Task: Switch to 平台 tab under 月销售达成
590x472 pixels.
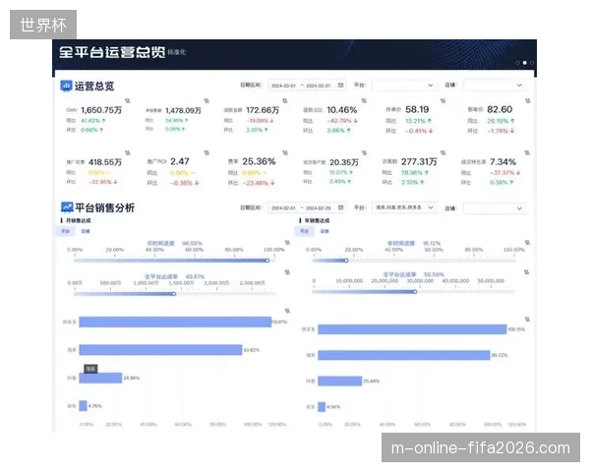Action: (66, 231)
